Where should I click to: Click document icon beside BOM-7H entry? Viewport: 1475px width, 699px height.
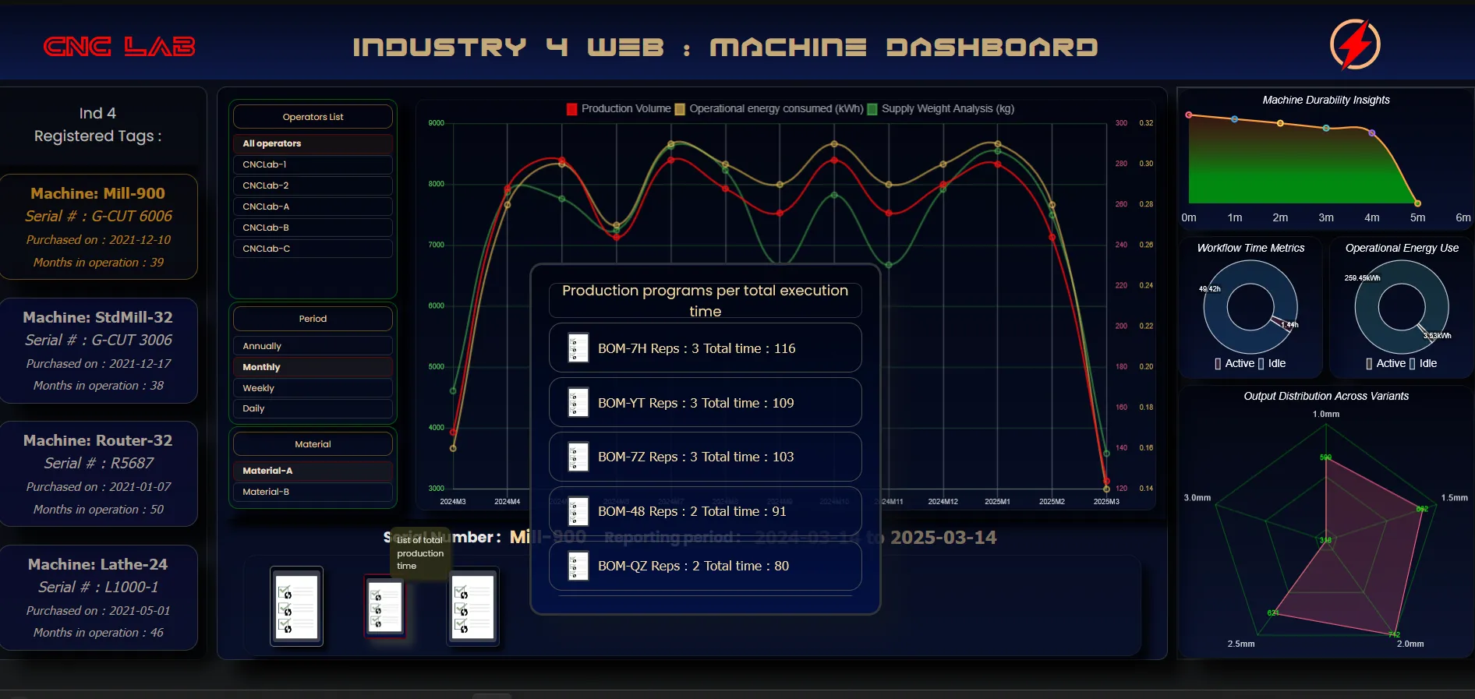pos(578,348)
